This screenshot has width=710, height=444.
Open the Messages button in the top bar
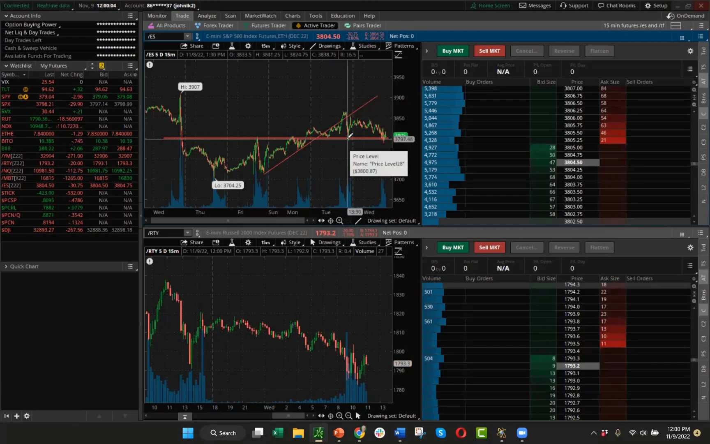[535, 6]
